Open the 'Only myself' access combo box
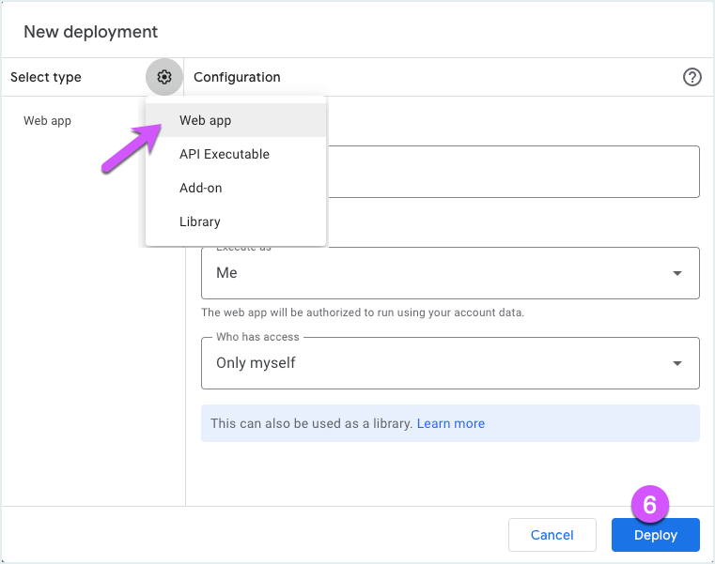The image size is (715, 564). pos(450,363)
